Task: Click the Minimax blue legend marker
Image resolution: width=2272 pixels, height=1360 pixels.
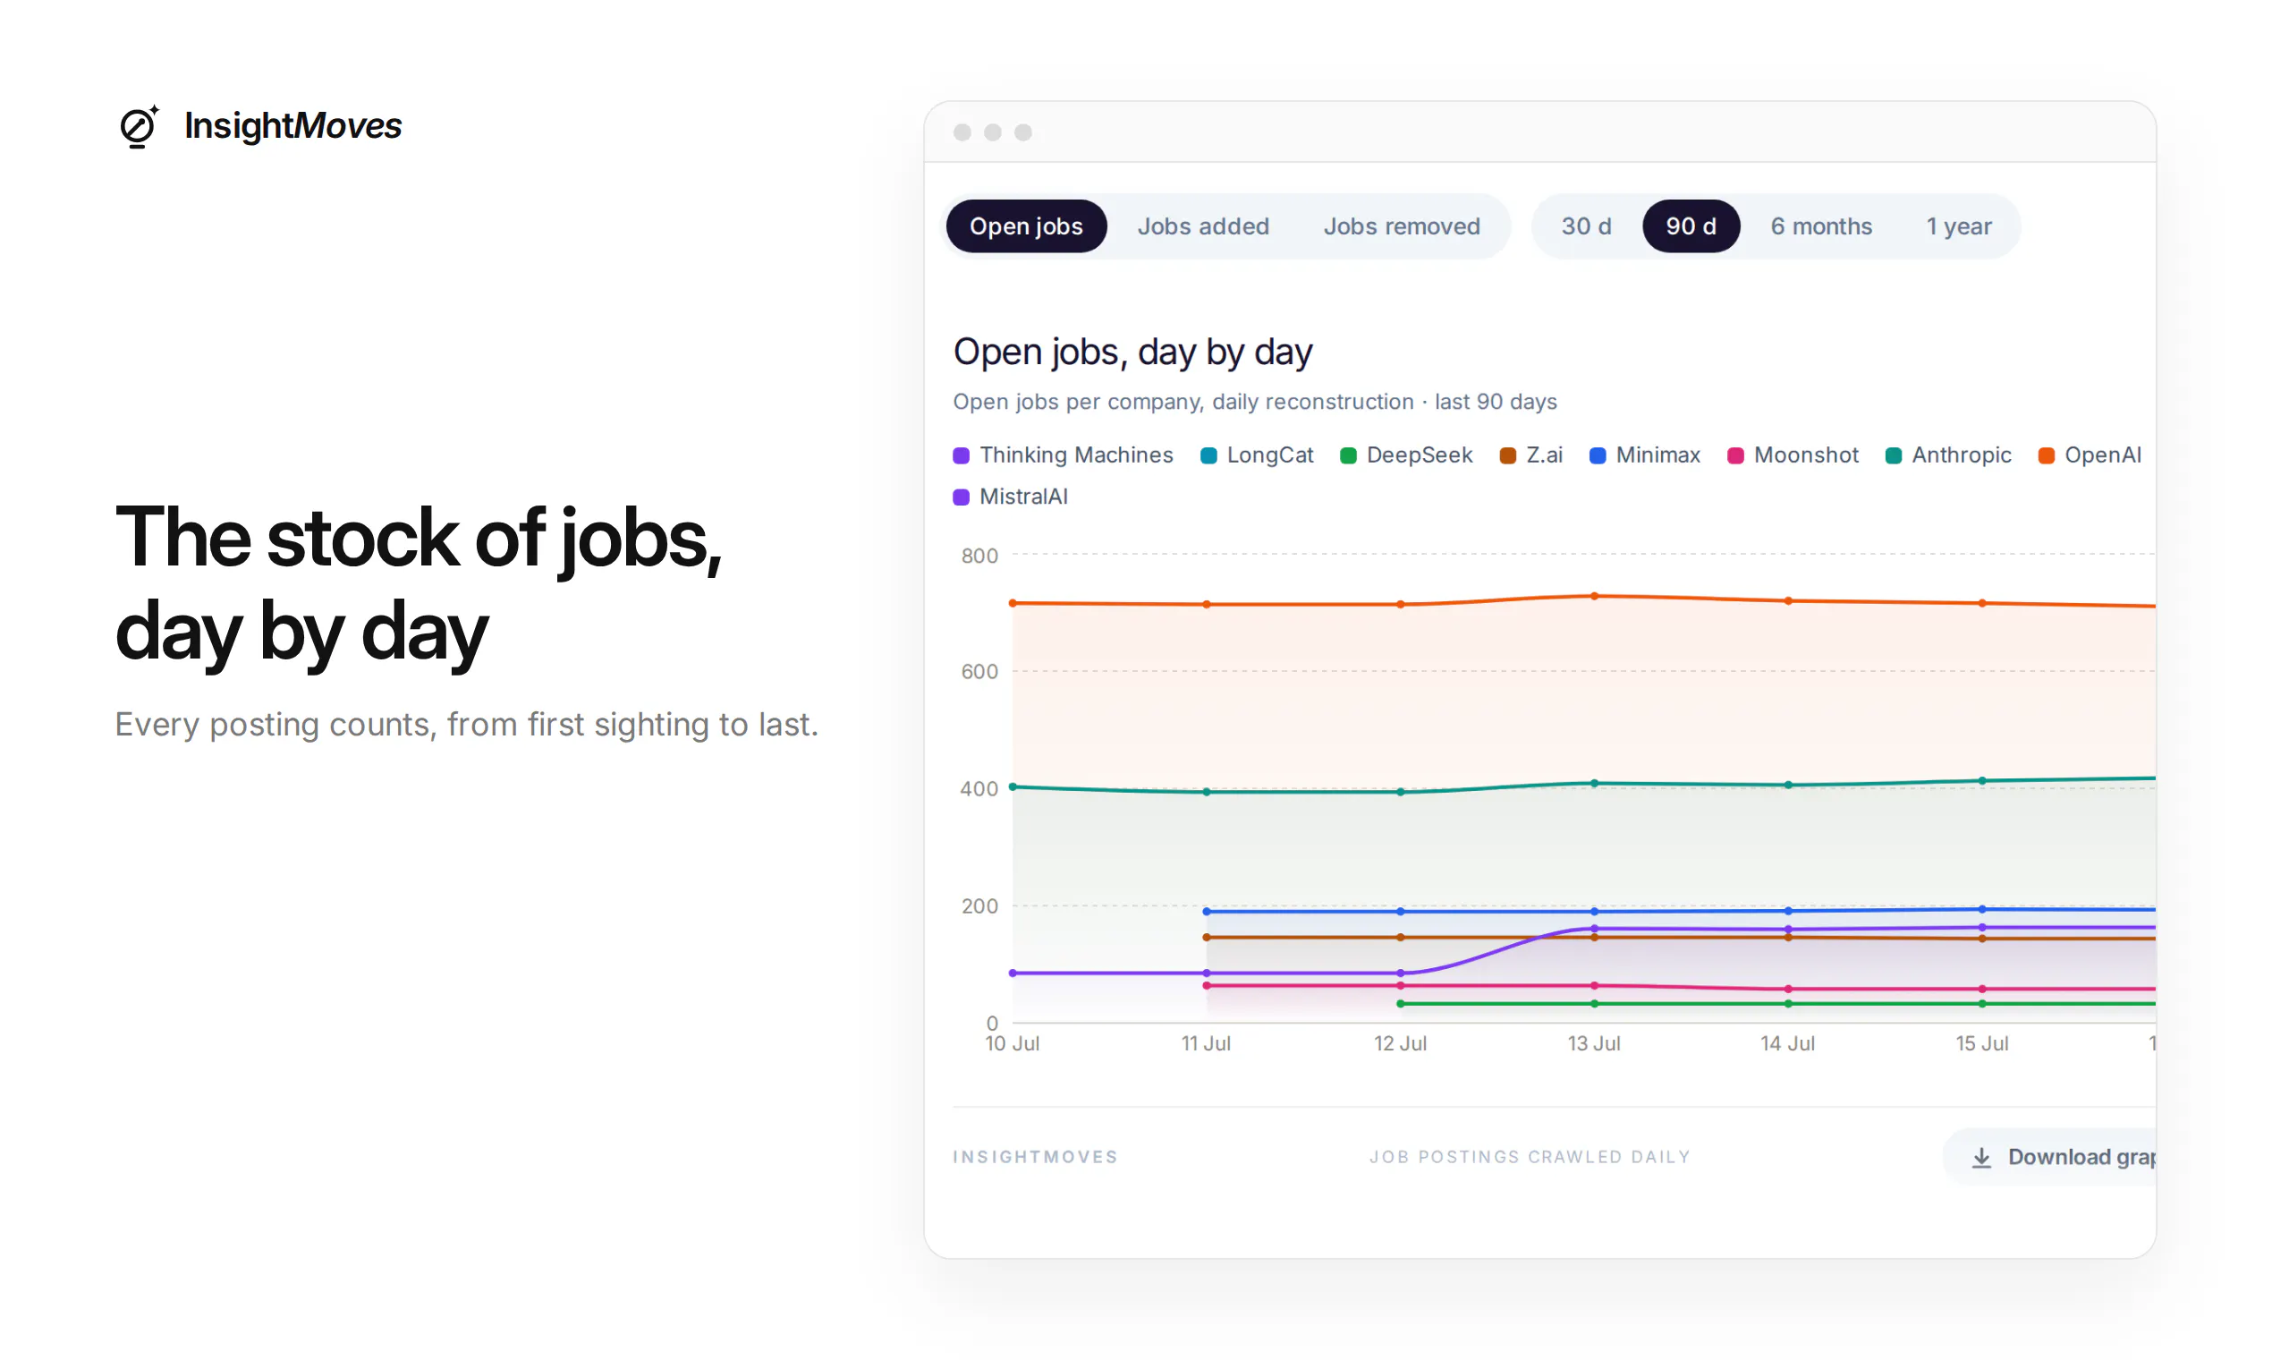Action: pyautogui.click(x=1597, y=455)
